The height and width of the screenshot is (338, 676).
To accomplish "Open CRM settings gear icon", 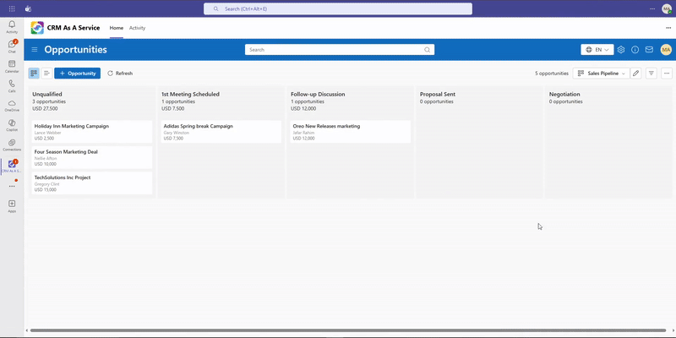I will (621, 50).
